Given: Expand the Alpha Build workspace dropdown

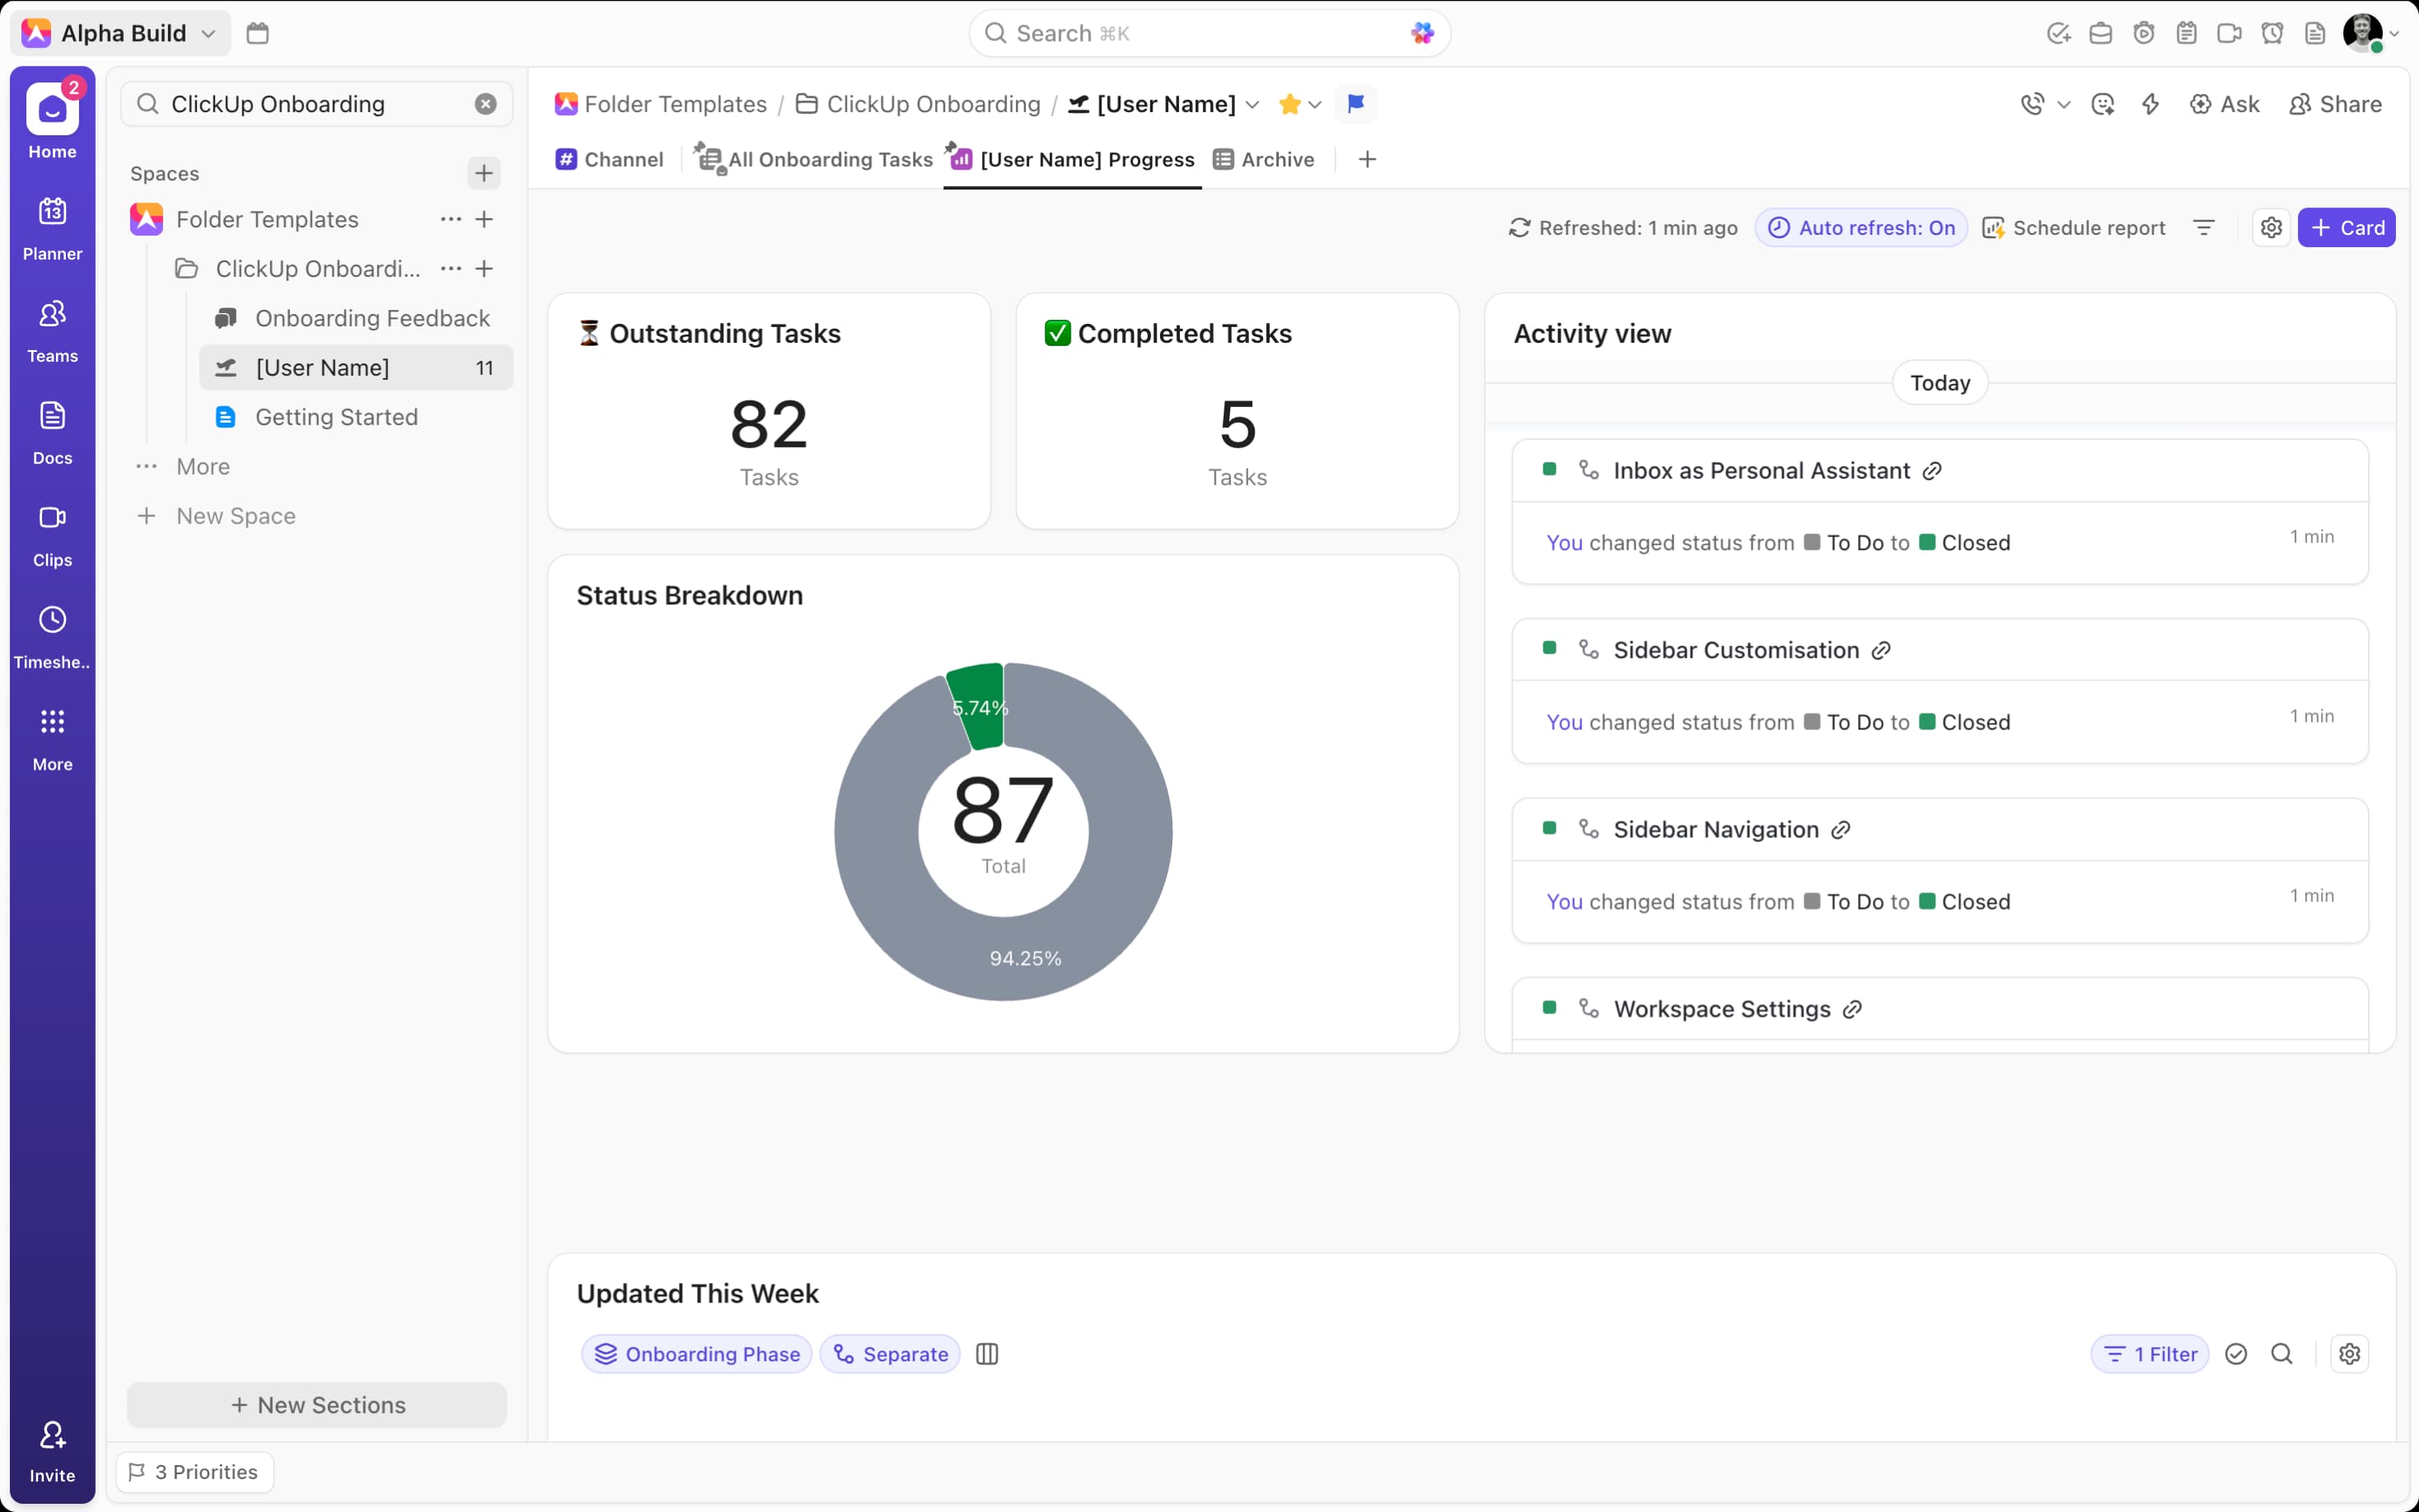Looking at the screenshot, I should (x=208, y=33).
